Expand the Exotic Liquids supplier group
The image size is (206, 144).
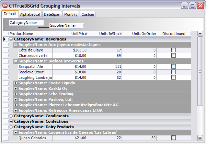click(x=16, y=83)
